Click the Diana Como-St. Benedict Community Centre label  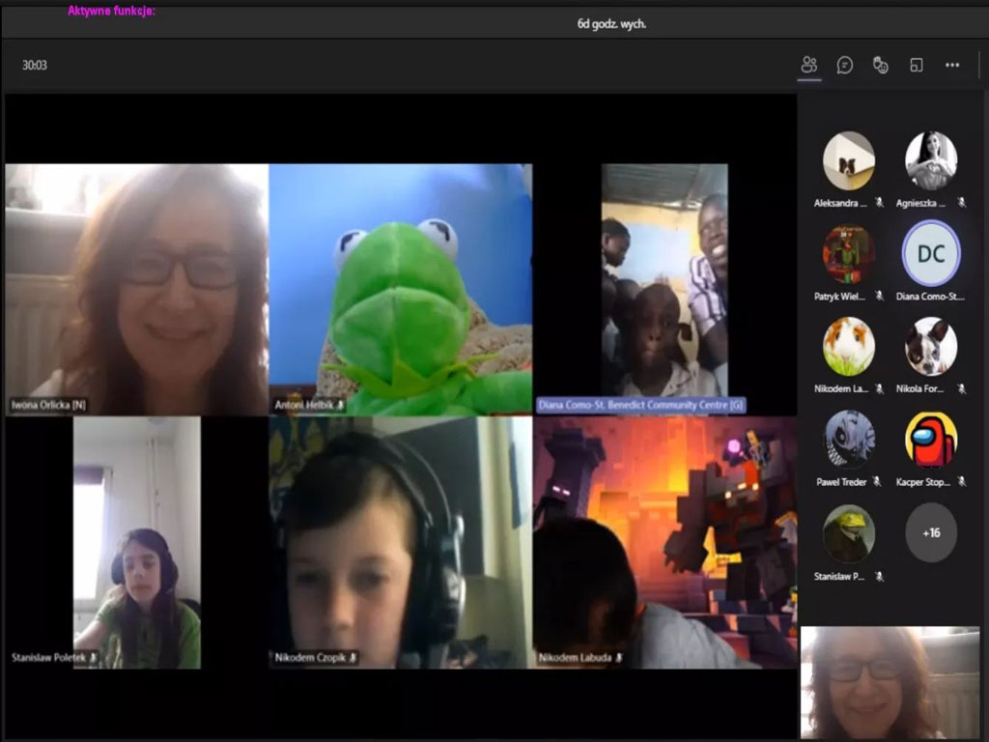[x=641, y=405]
